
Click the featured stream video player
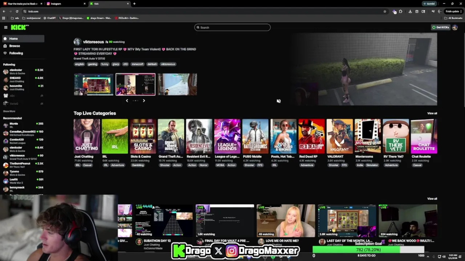[364, 69]
